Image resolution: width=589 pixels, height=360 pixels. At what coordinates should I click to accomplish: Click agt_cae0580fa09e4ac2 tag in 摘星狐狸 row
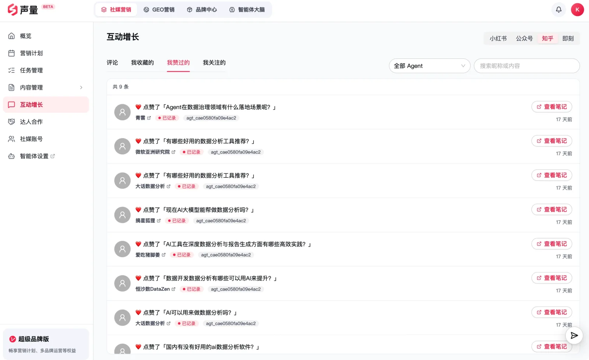tap(221, 221)
